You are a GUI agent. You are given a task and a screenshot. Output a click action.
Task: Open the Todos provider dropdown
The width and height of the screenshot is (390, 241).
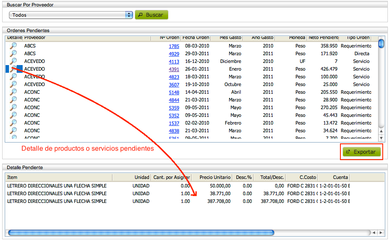pos(71,15)
